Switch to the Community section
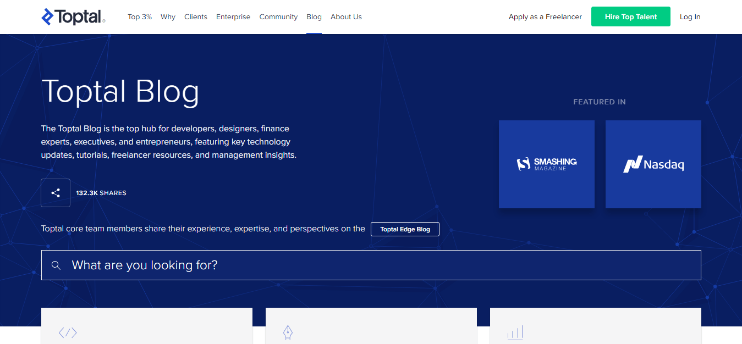 278,16
